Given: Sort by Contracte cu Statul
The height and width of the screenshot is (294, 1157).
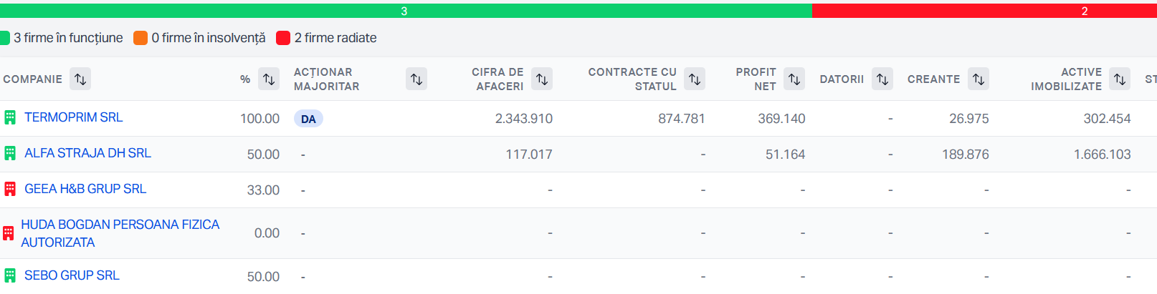Looking at the screenshot, I should 695,79.
